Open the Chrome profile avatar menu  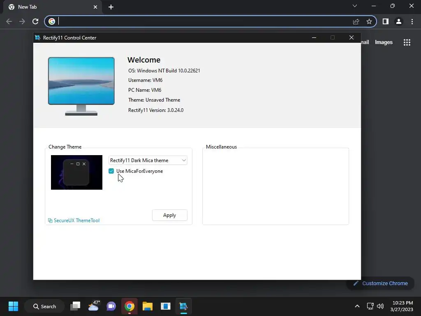[399, 21]
